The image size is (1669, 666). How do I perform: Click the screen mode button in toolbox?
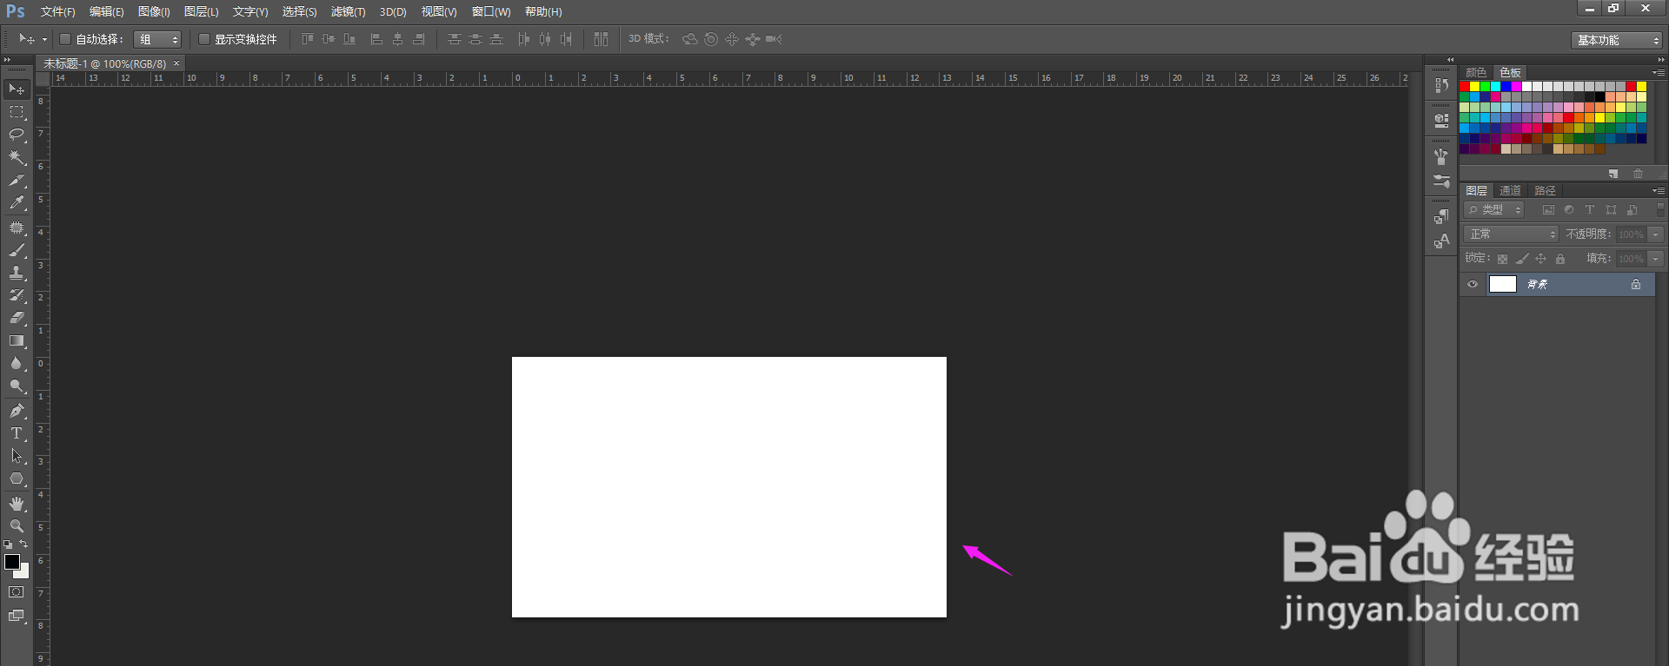[x=17, y=616]
